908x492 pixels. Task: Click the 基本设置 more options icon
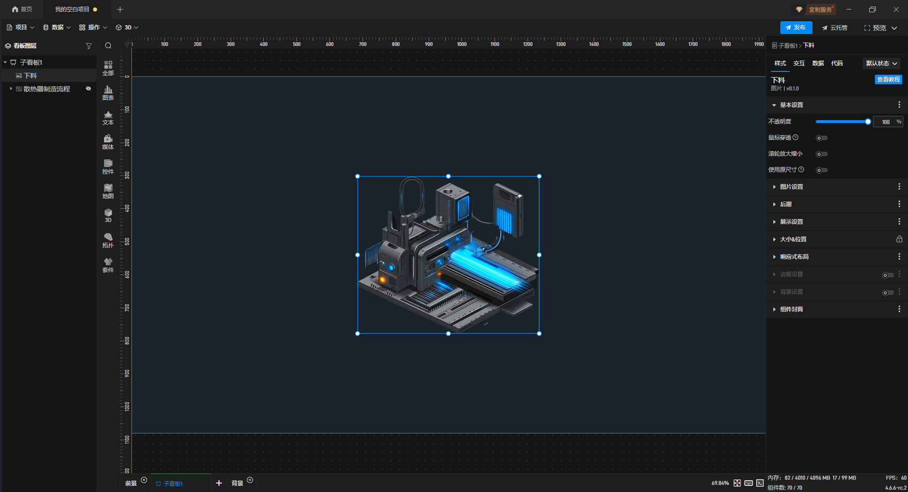click(x=899, y=105)
